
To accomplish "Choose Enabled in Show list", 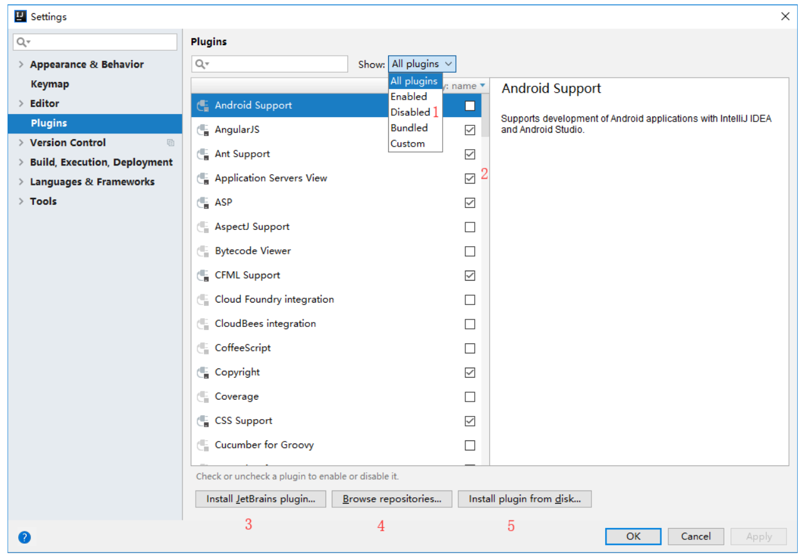I will pyautogui.click(x=415, y=96).
